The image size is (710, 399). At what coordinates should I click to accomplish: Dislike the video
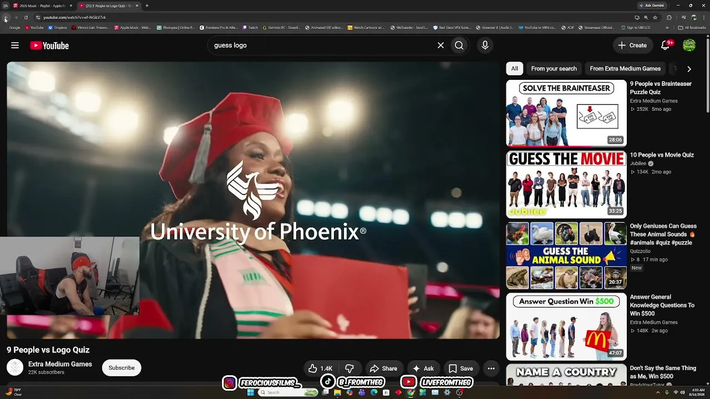click(x=349, y=369)
